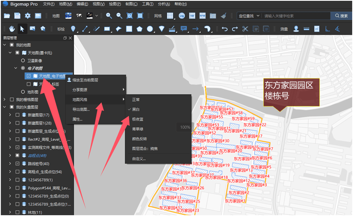Close the 图层管理 panel

pyautogui.click(x=70, y=38)
